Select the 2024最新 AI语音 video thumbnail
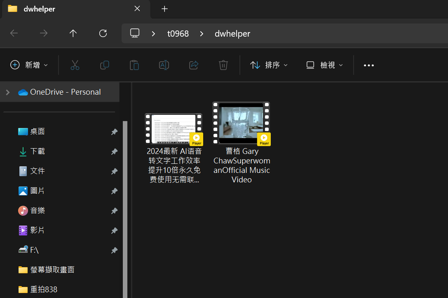The height and width of the screenshot is (298, 448). [174, 129]
